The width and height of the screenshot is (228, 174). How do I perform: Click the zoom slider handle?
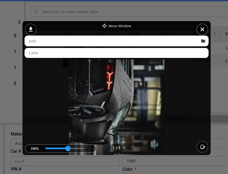tap(68, 148)
